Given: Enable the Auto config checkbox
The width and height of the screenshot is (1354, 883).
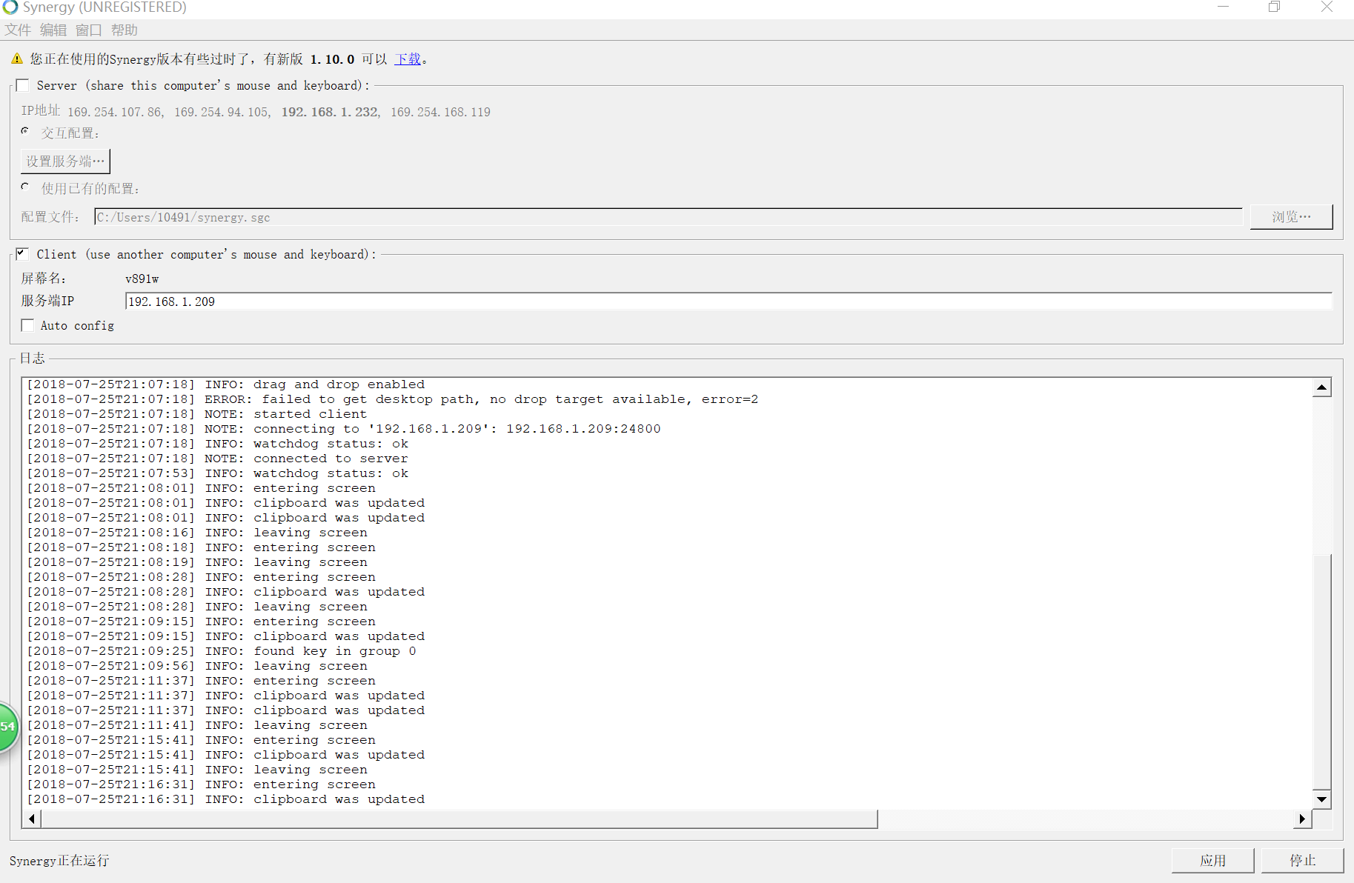Looking at the screenshot, I should pyautogui.click(x=28, y=325).
